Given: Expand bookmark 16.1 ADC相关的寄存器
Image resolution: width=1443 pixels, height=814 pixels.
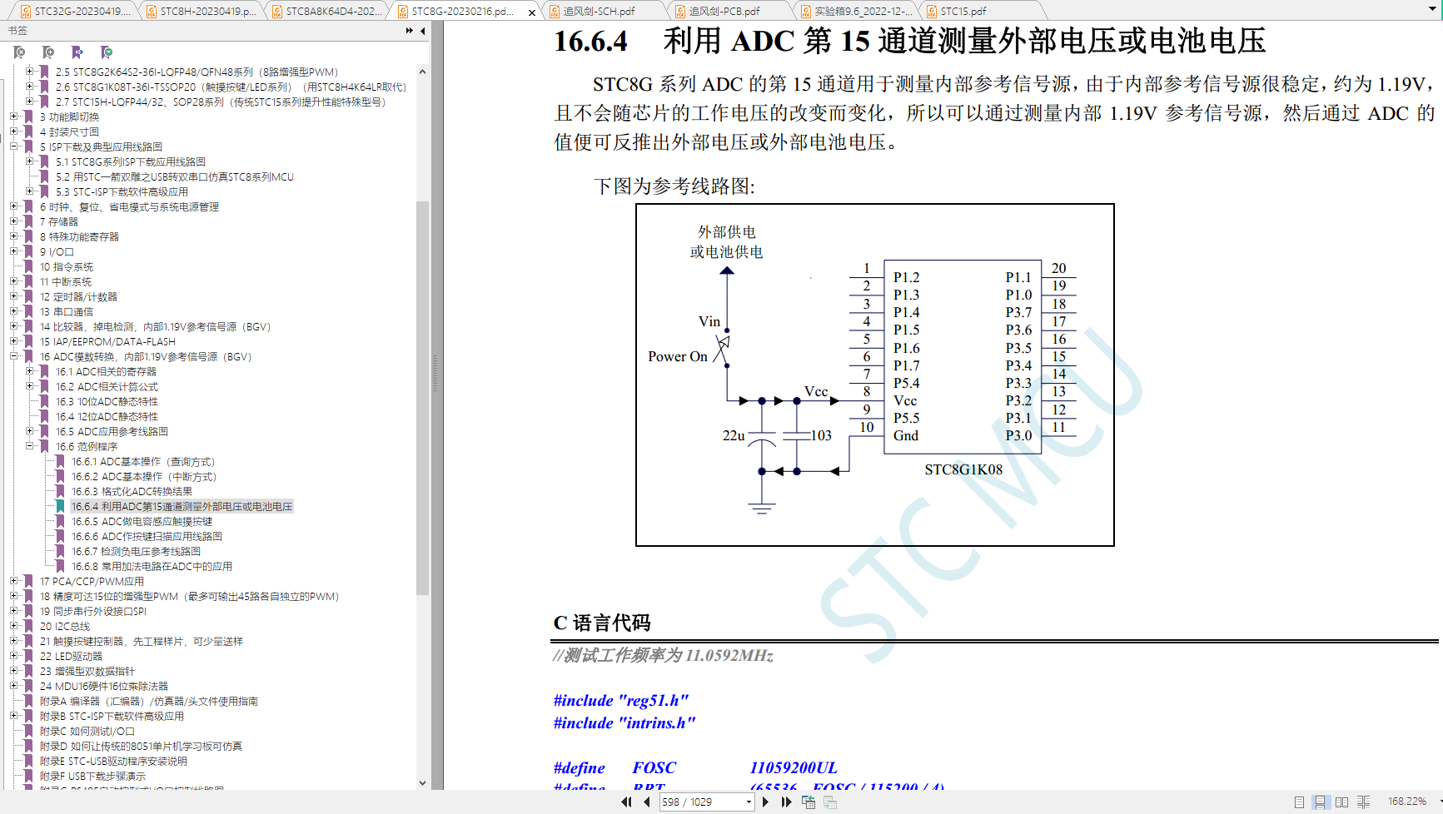Looking at the screenshot, I should click(29, 371).
